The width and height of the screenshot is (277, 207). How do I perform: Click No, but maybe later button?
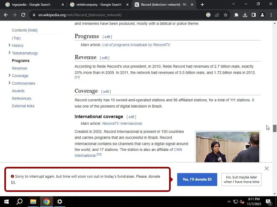[x=242, y=180]
